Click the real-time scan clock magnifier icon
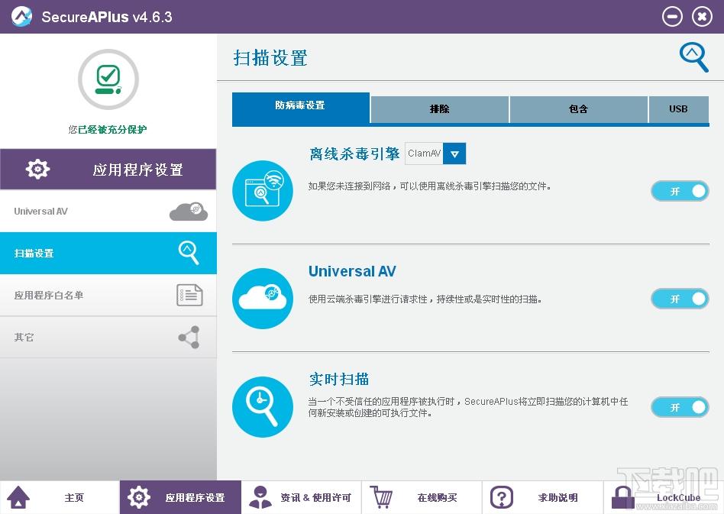The image size is (724, 514). pos(262,406)
